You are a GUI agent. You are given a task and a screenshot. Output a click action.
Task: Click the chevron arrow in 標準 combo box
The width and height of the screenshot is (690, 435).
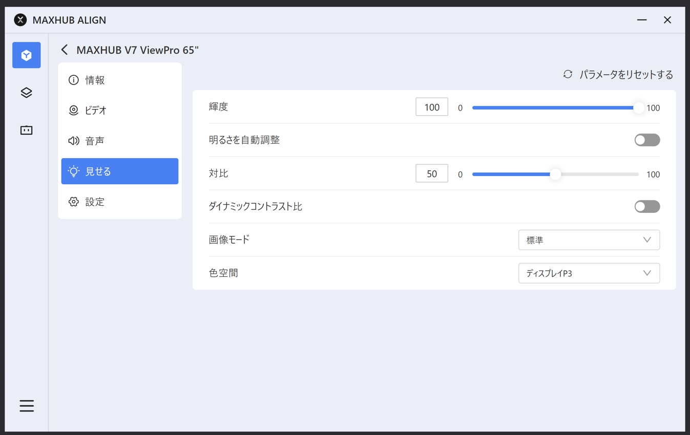click(647, 240)
